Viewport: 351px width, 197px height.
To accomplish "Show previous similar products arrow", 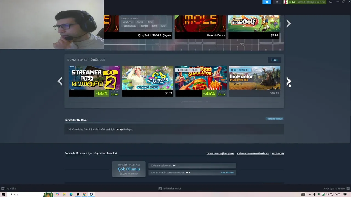I will click(x=60, y=81).
